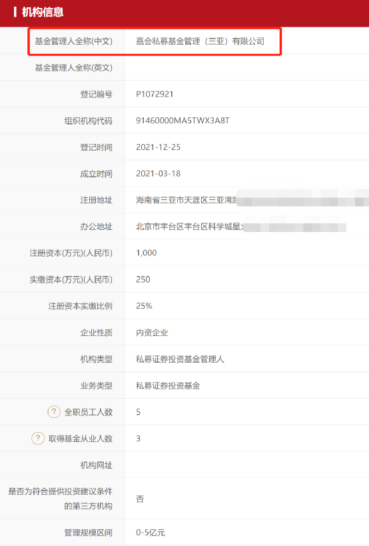Click the 办公地址 label
The height and width of the screenshot is (546, 369).
(97, 227)
